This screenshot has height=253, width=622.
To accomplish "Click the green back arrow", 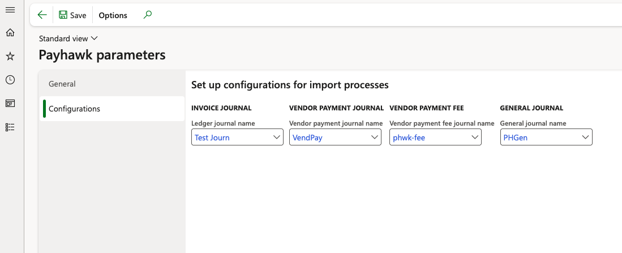I will click(42, 15).
